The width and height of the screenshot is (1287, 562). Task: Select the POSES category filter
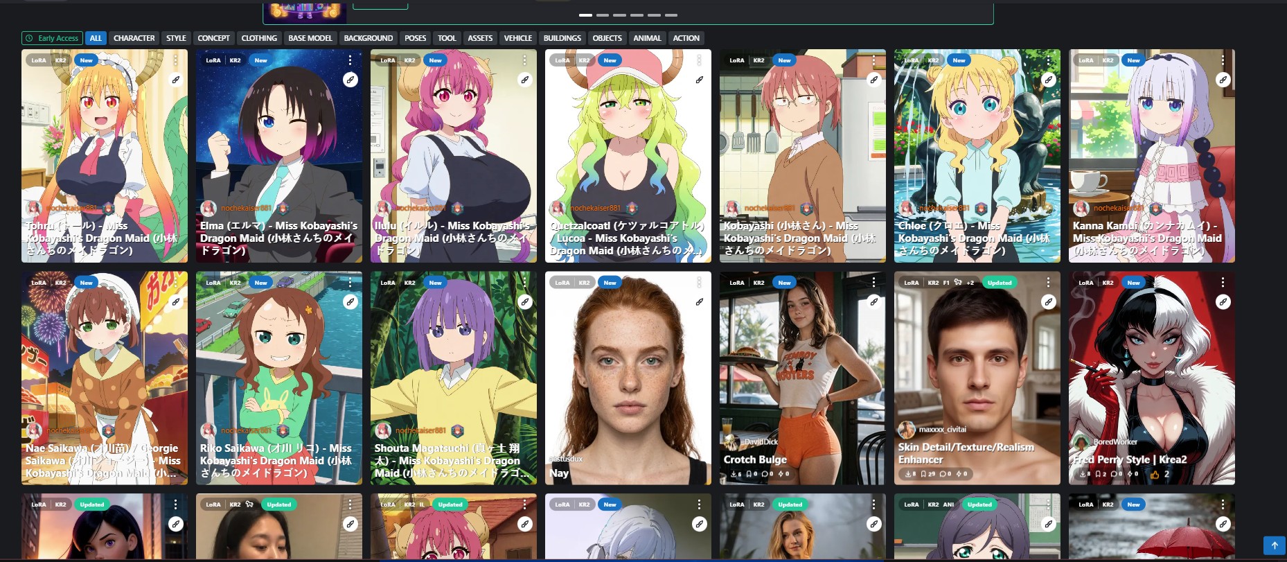point(416,38)
